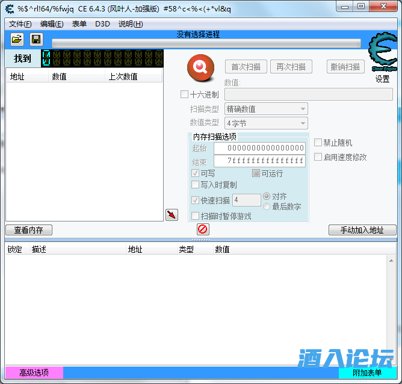Image resolution: width=402 pixels, height=384 pixels.
Task: Open the 扫描类型 dropdown
Action: [x=266, y=109]
